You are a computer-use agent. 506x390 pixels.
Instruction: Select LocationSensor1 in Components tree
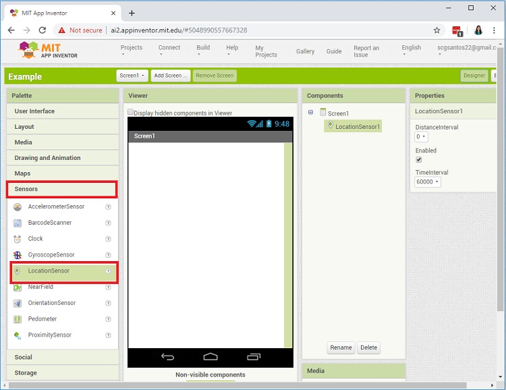353,126
